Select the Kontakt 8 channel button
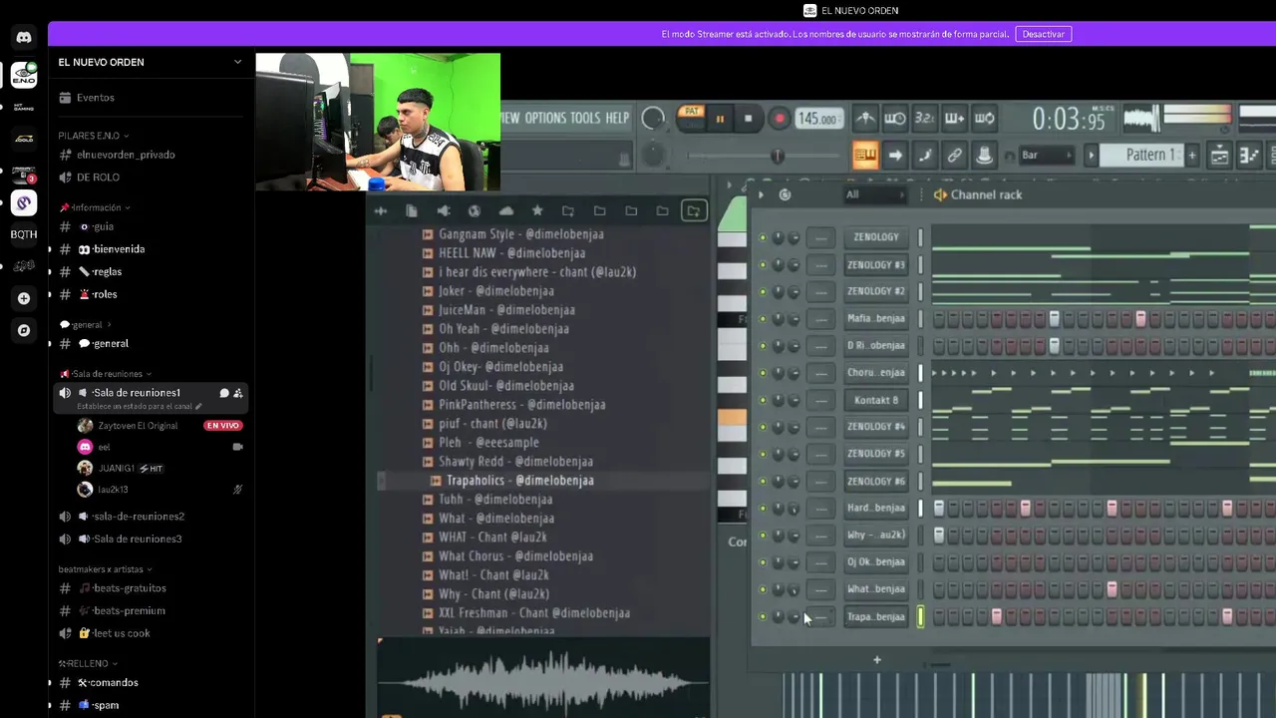Image resolution: width=1276 pixels, height=718 pixels. (875, 400)
